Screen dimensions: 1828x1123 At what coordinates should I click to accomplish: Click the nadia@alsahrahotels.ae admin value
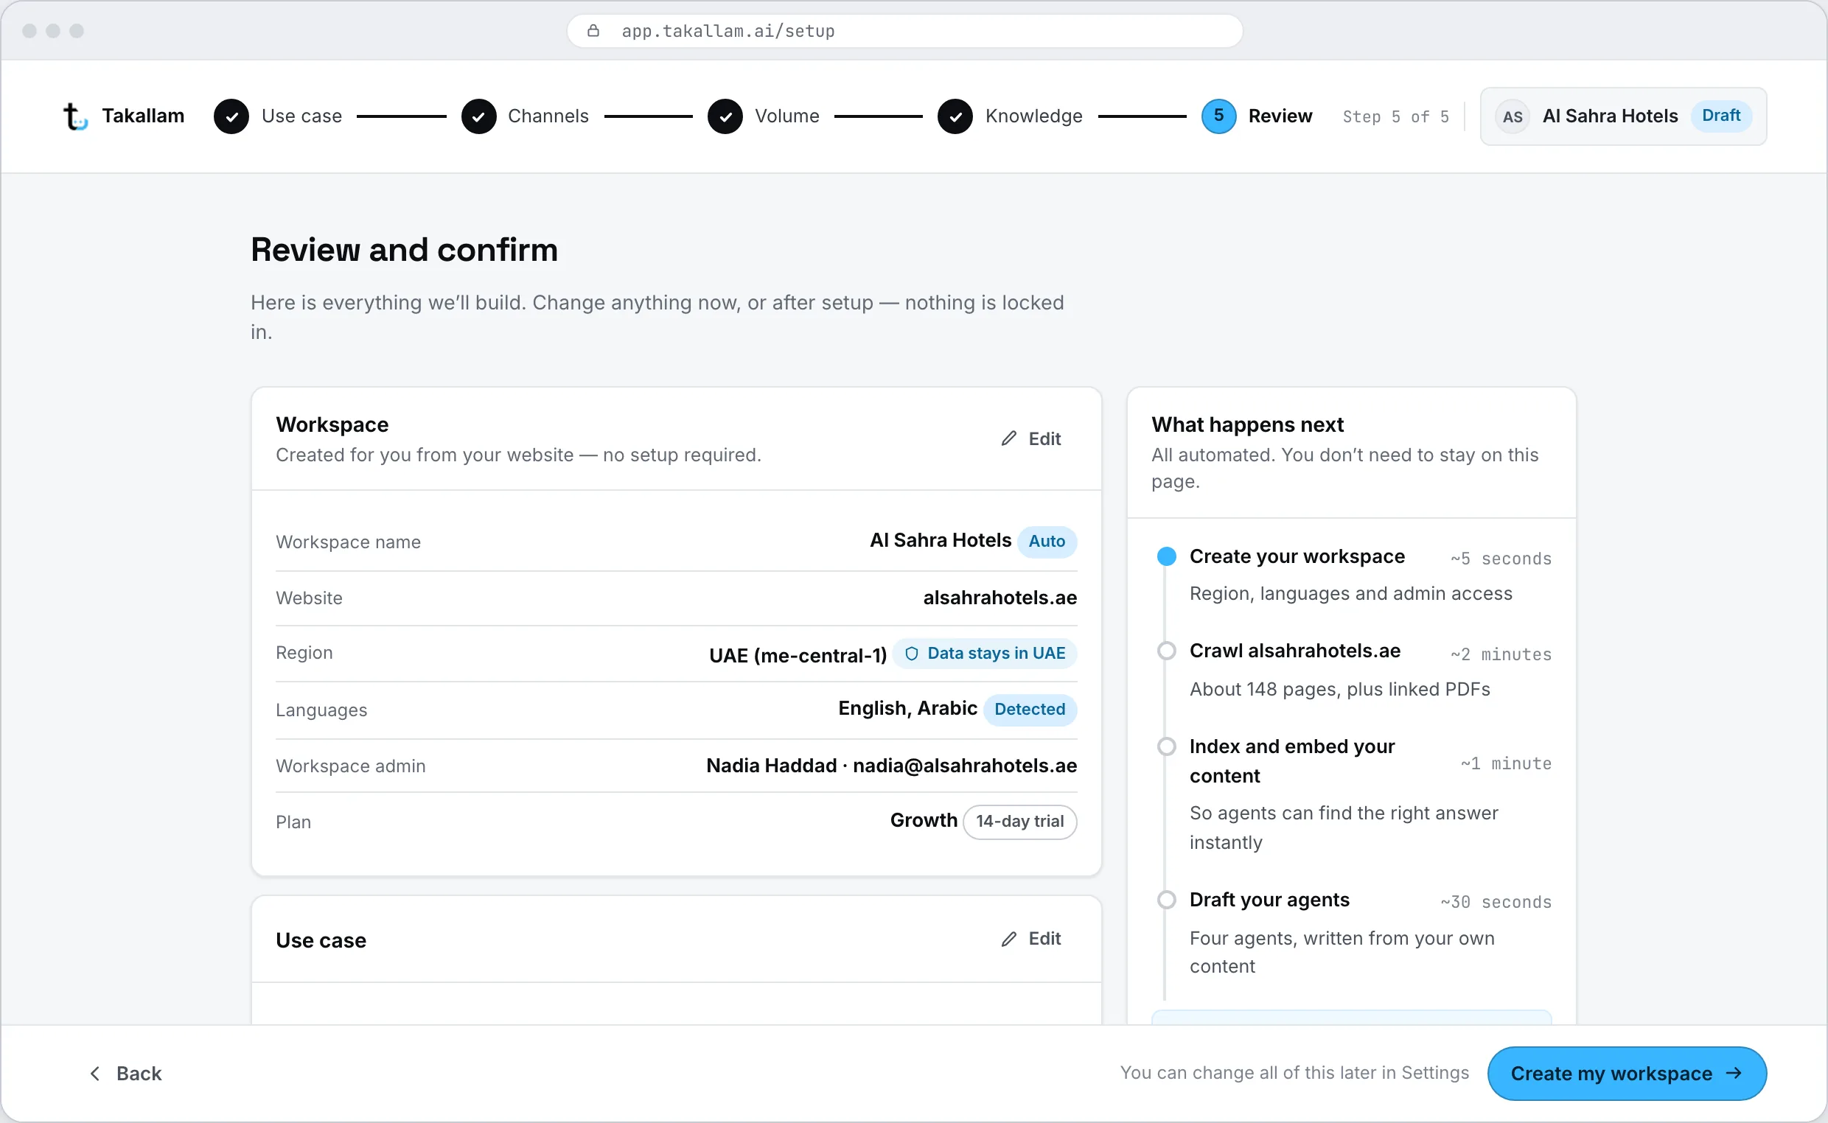click(965, 766)
